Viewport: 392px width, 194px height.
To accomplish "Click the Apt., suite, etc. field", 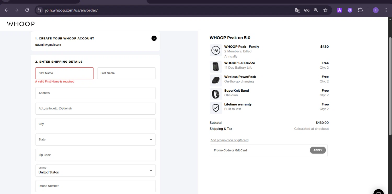I will pyautogui.click(x=95, y=109).
